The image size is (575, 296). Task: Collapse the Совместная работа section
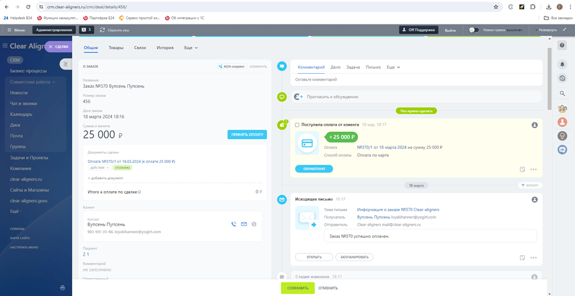[x=33, y=82]
